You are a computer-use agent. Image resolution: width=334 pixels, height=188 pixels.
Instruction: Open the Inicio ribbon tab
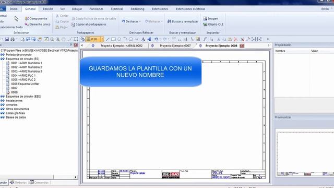(14, 9)
